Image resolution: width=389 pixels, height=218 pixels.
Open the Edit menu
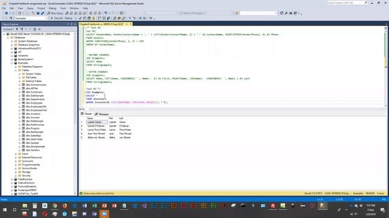[x=12, y=8]
